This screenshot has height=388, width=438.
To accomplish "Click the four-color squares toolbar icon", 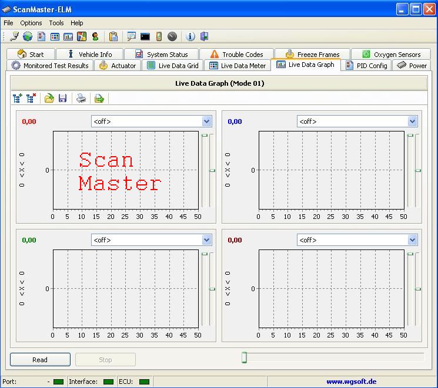I will tap(82, 36).
